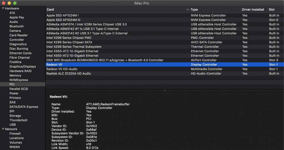Select Graphics/Displays in sidebar

(x=23, y=67)
